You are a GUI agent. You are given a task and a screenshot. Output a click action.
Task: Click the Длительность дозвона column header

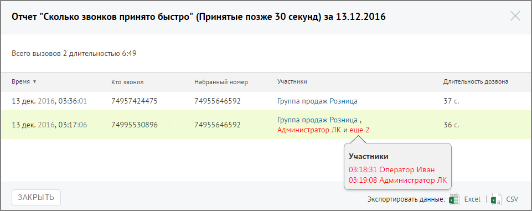(x=476, y=82)
